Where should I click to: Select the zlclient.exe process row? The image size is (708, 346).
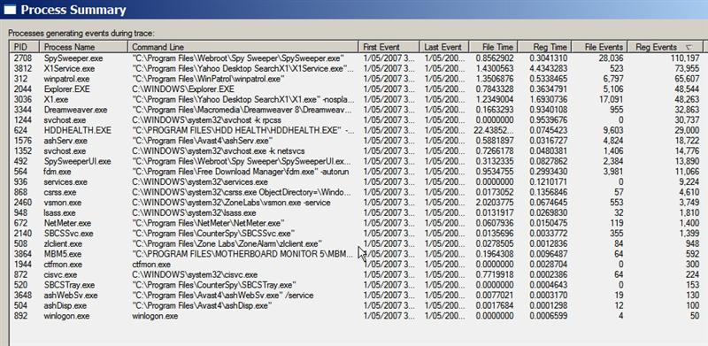coord(357,244)
